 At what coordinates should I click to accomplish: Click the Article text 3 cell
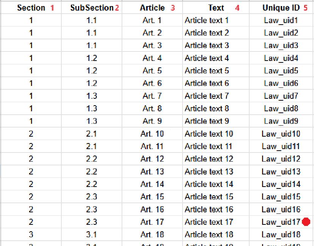click(x=207, y=46)
